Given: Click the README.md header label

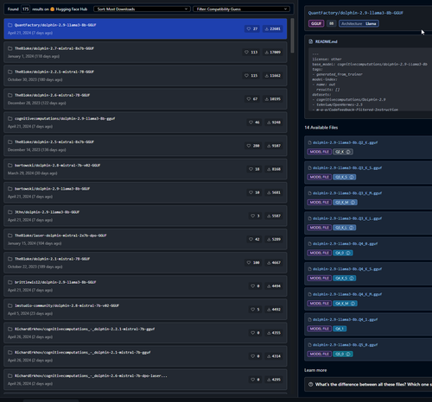Looking at the screenshot, I should (x=326, y=41).
